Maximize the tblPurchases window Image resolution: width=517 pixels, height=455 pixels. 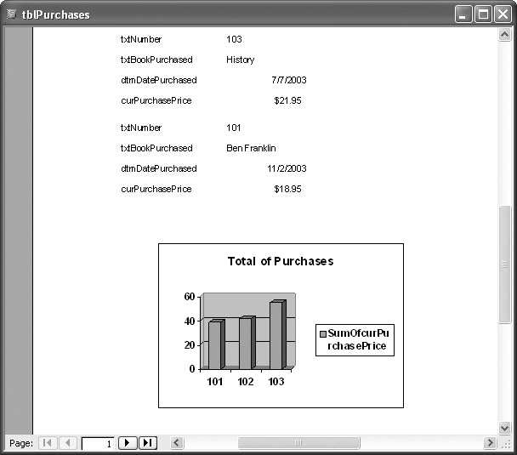[483, 14]
